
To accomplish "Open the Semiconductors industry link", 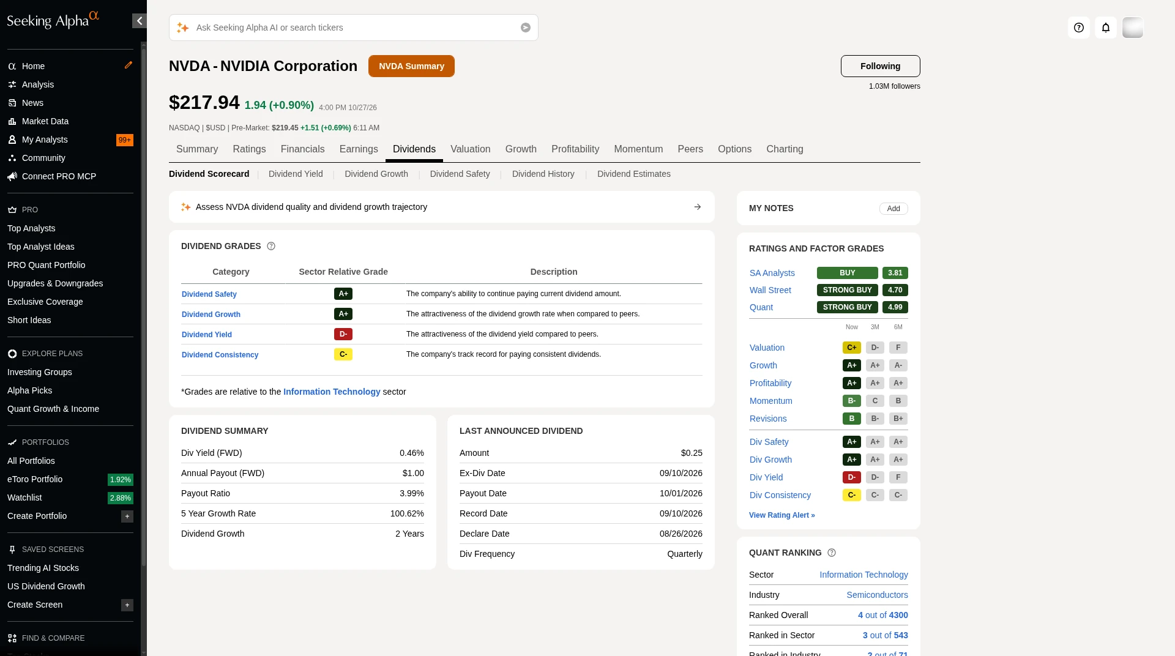I will [877, 595].
